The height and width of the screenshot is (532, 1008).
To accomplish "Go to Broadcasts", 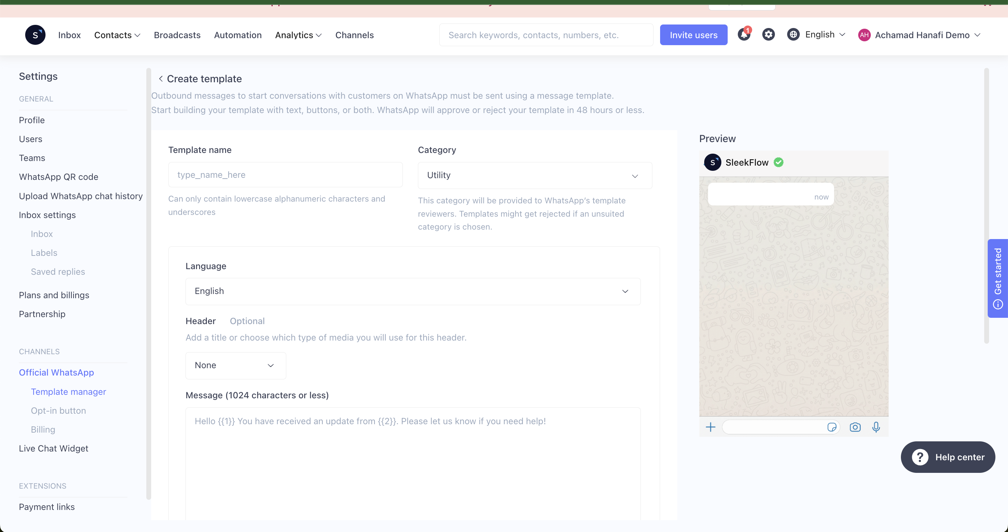I will pos(177,35).
